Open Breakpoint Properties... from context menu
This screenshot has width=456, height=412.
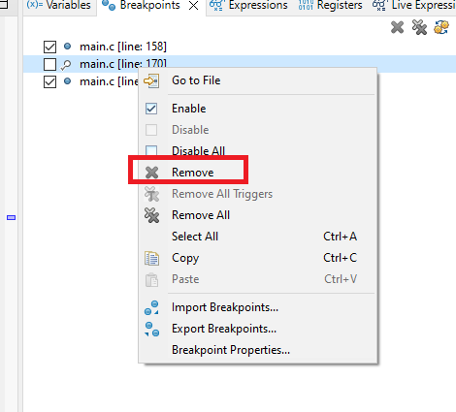coord(258,350)
